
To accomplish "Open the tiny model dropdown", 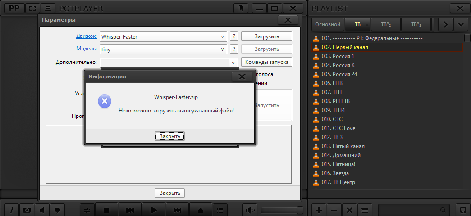I will tap(223, 49).
